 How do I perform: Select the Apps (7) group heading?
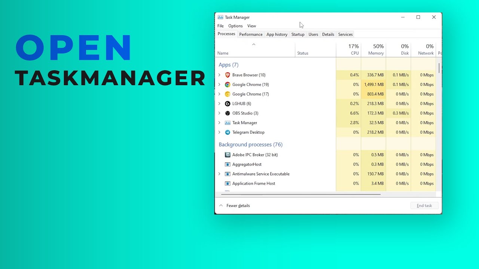228,65
